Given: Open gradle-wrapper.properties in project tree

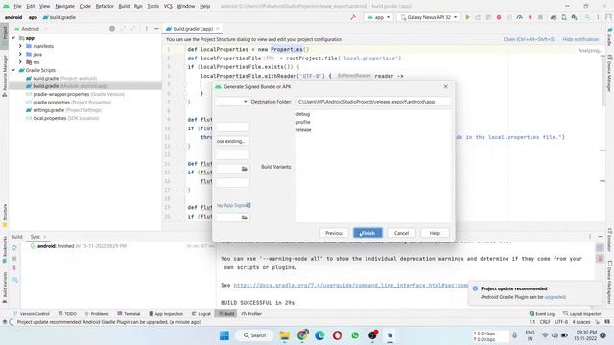Looking at the screenshot, I should point(75,94).
